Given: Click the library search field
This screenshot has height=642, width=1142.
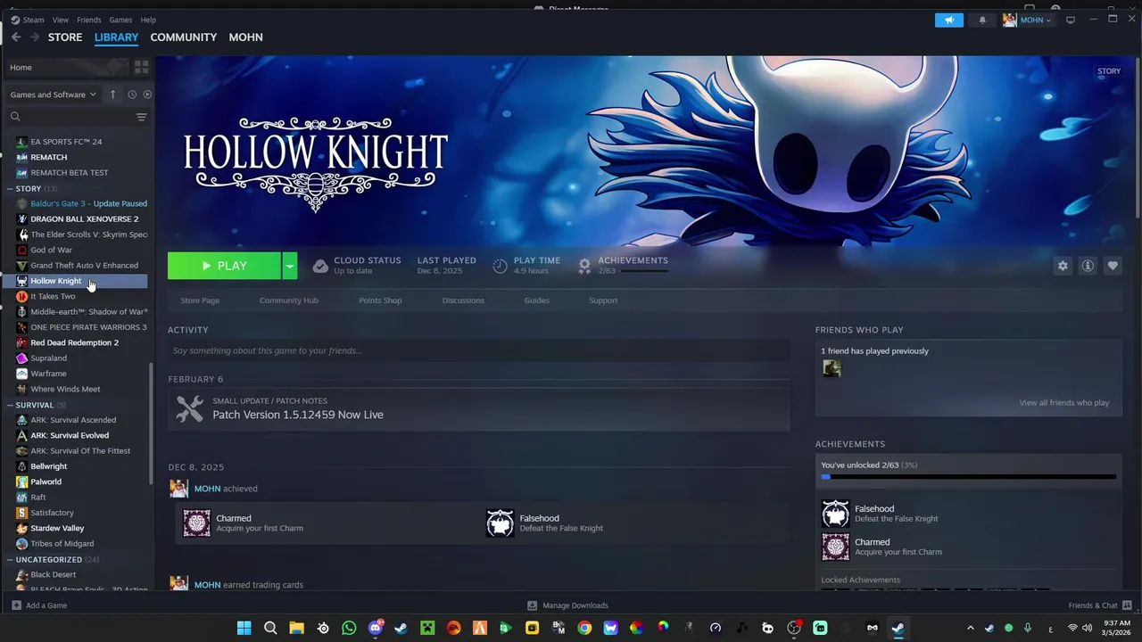Looking at the screenshot, I should click(x=77, y=117).
